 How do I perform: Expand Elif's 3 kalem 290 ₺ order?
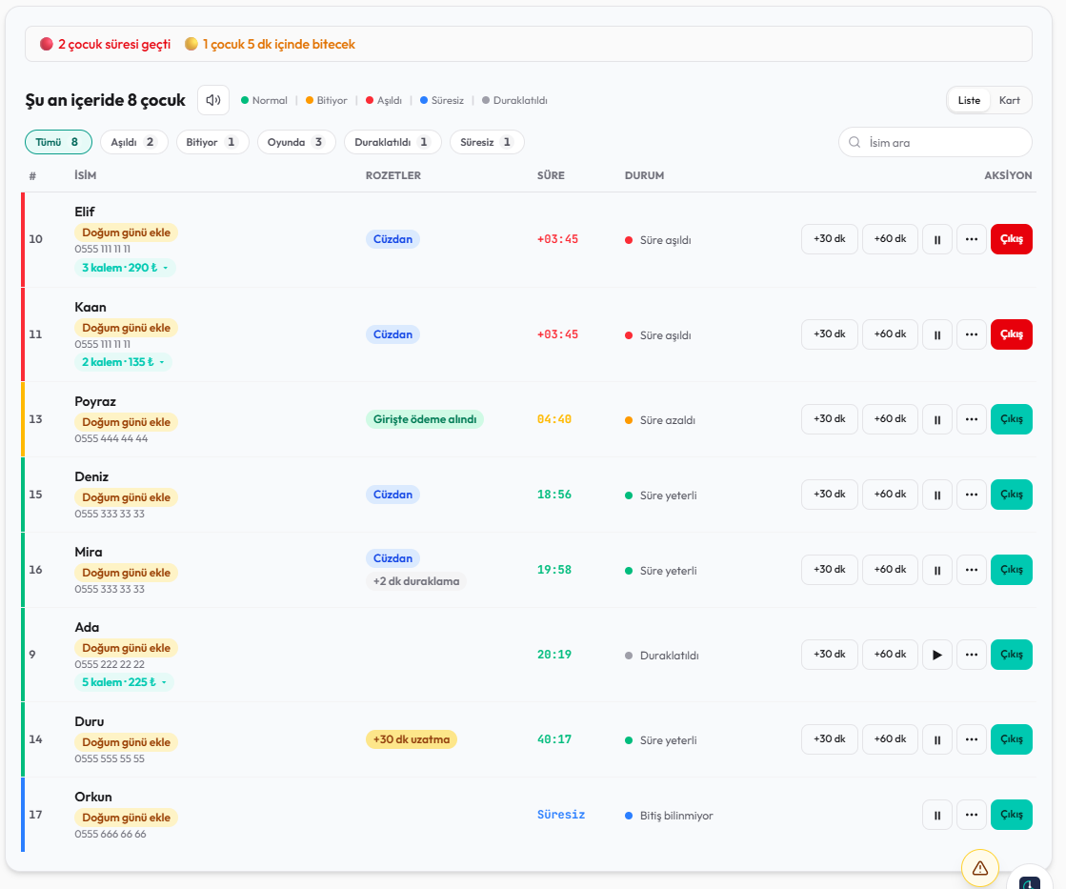(x=125, y=268)
